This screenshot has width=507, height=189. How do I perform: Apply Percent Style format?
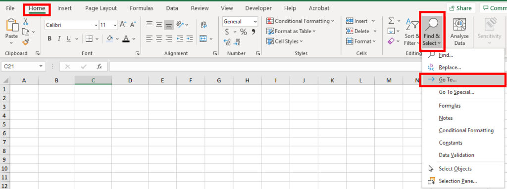click(244, 32)
